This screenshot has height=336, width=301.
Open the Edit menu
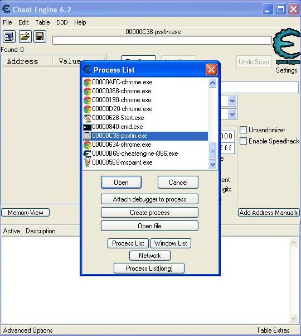[23, 22]
